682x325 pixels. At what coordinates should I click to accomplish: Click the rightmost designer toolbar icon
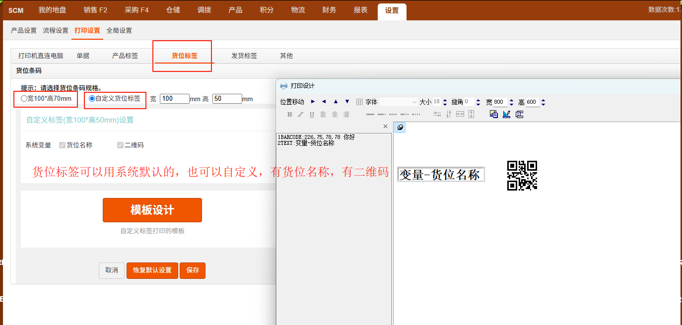tap(519, 114)
